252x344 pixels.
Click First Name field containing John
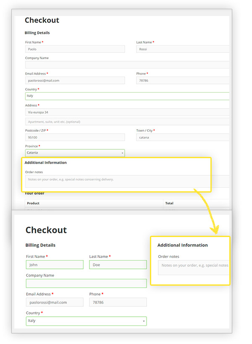tap(55, 265)
